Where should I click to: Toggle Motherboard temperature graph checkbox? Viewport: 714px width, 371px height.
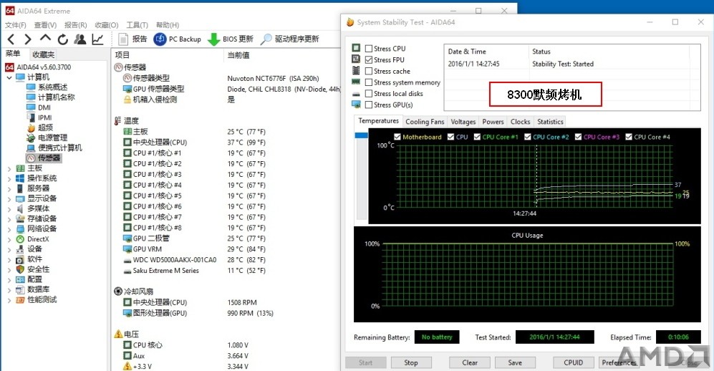point(397,137)
